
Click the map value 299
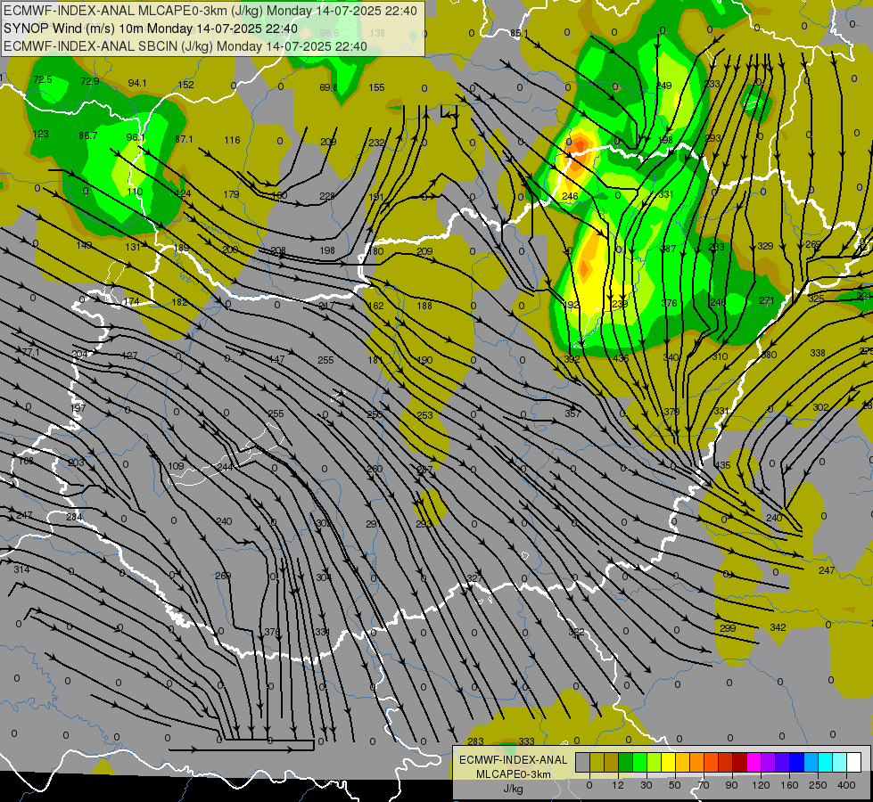728,628
